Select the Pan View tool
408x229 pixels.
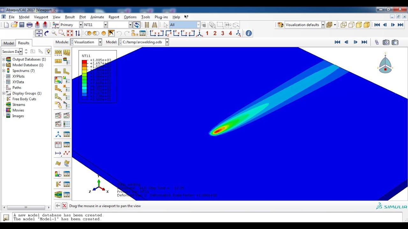(x=39, y=33)
